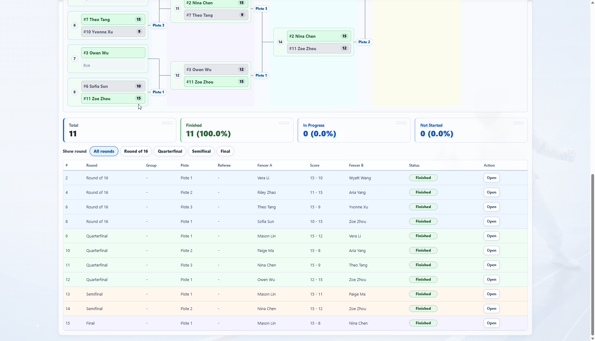The width and height of the screenshot is (595, 341).
Task: Click the Piste 2 badge beside match 14
Action: (364, 42)
